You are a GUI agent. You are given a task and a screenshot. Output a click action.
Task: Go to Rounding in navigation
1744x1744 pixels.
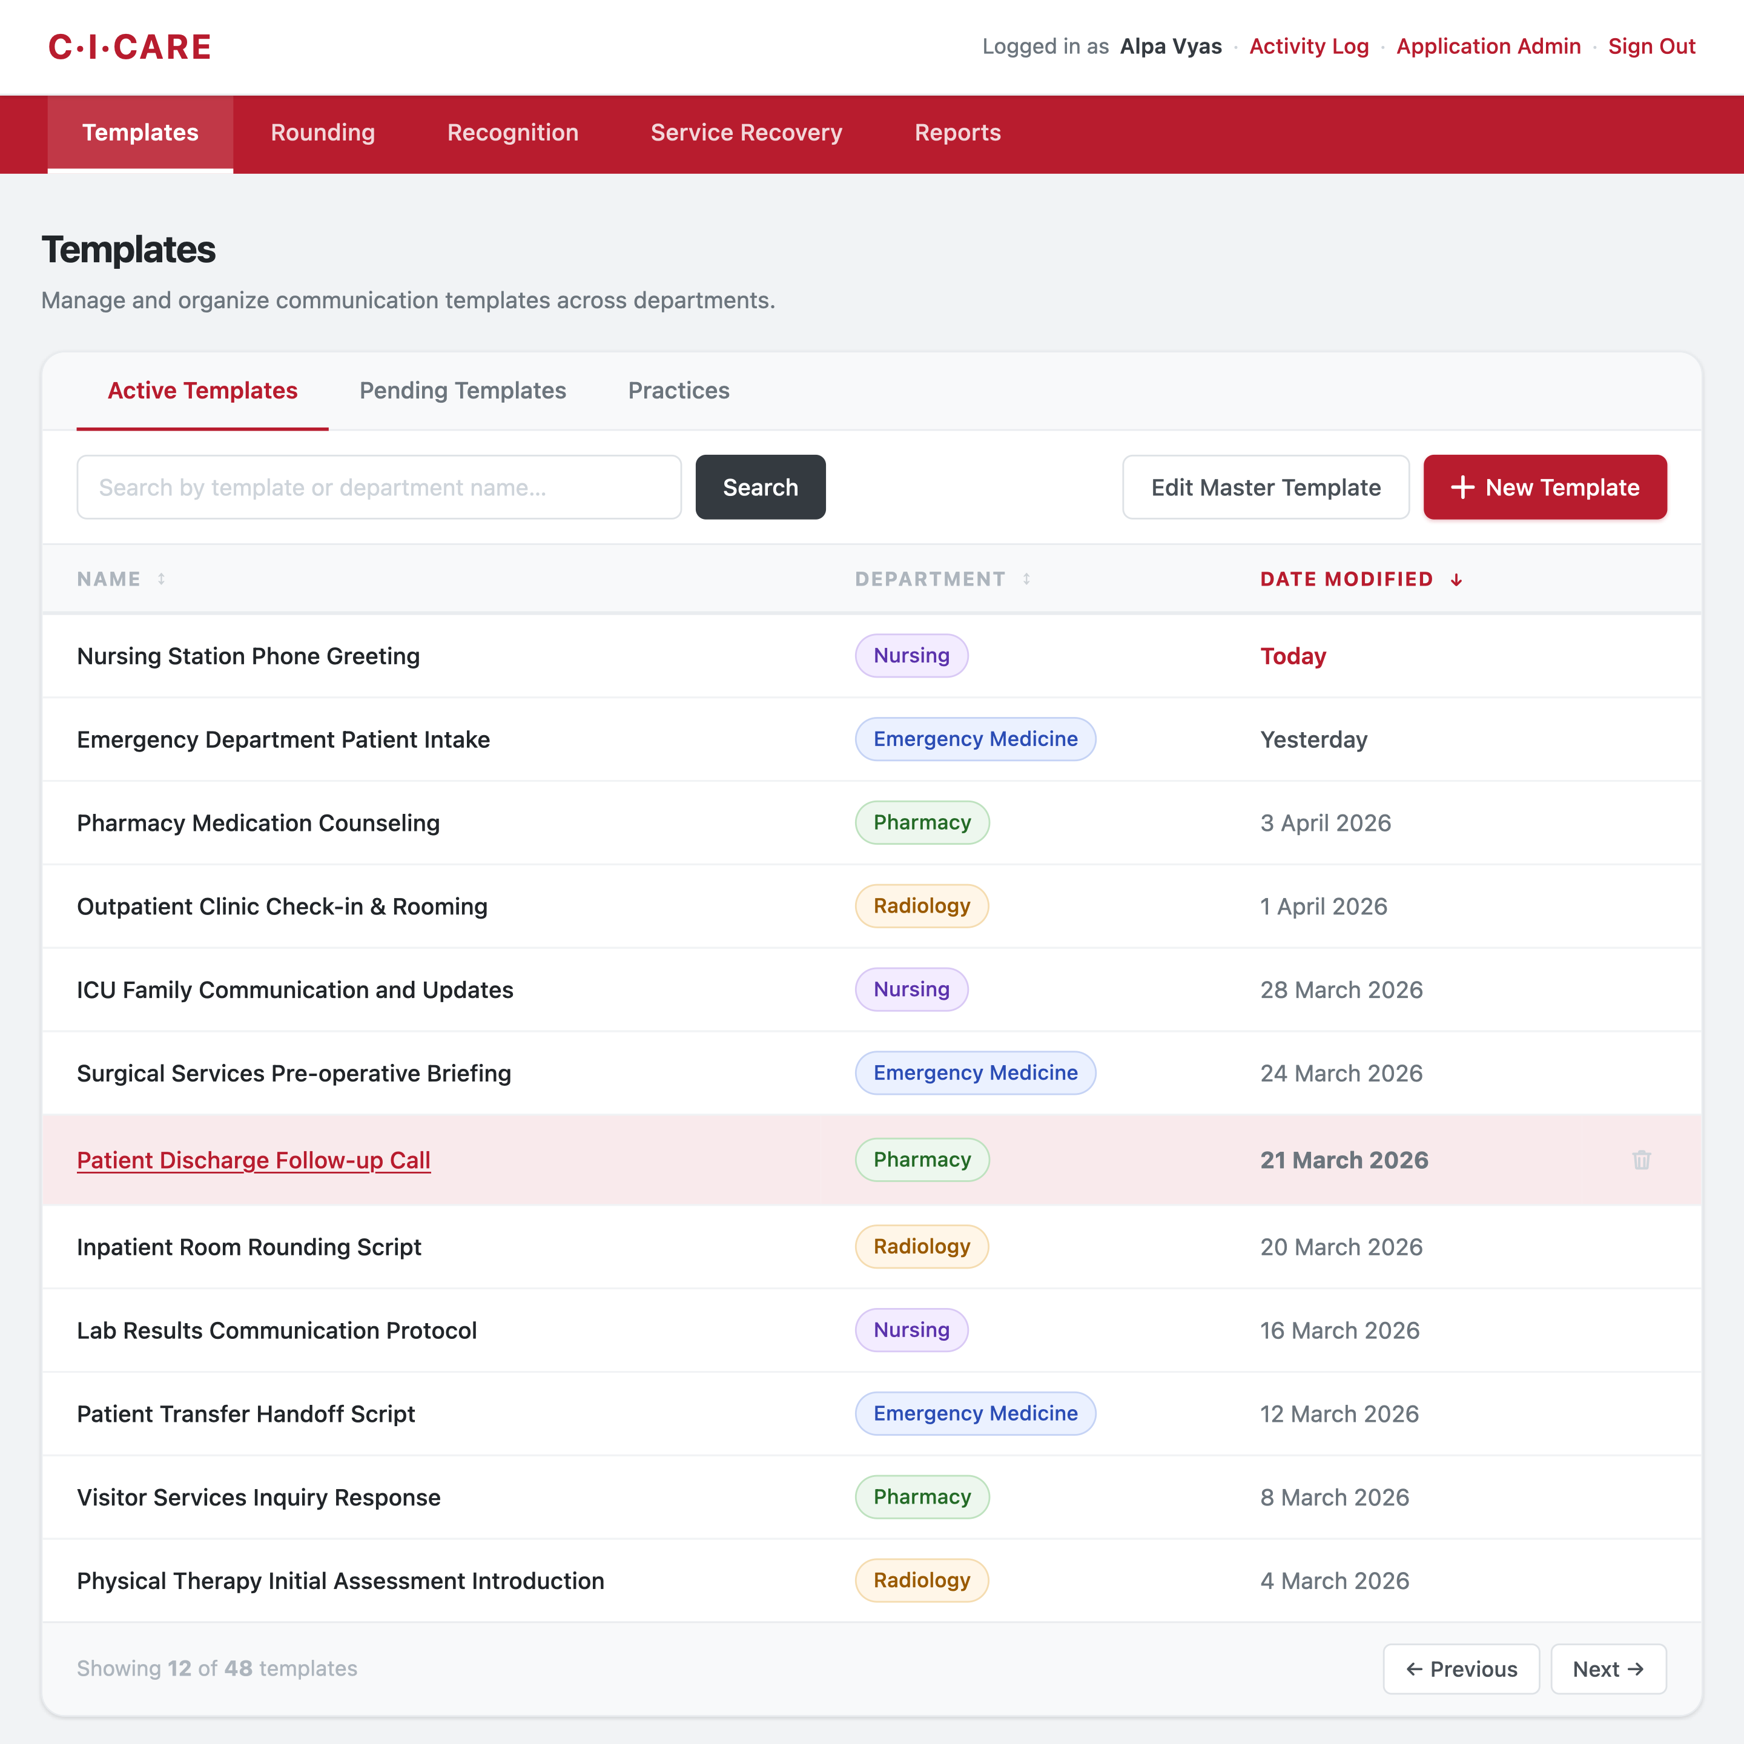click(x=322, y=133)
